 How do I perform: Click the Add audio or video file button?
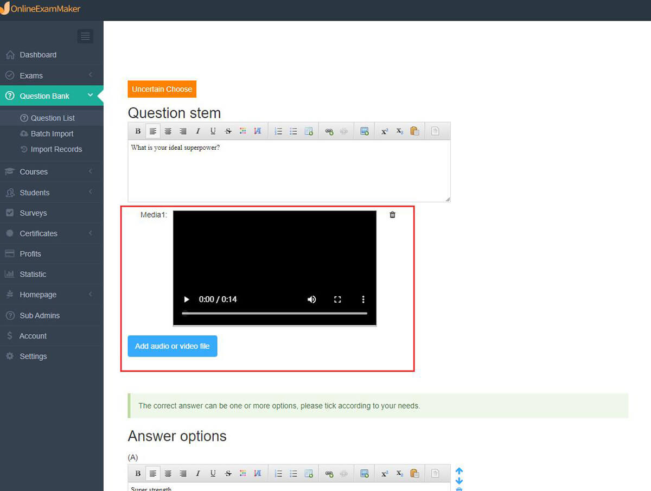click(173, 346)
